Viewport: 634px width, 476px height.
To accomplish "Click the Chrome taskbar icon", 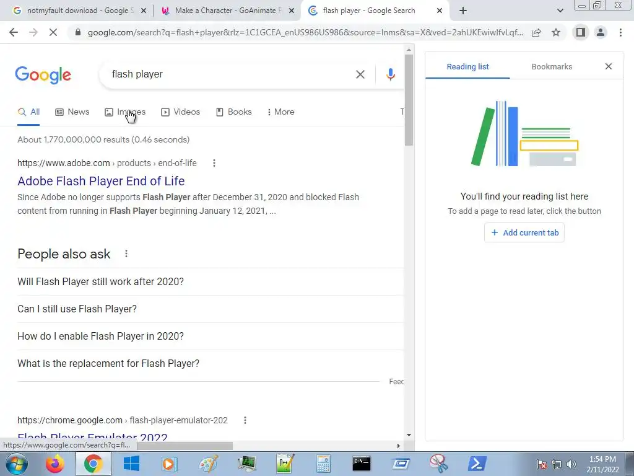I will (x=93, y=464).
